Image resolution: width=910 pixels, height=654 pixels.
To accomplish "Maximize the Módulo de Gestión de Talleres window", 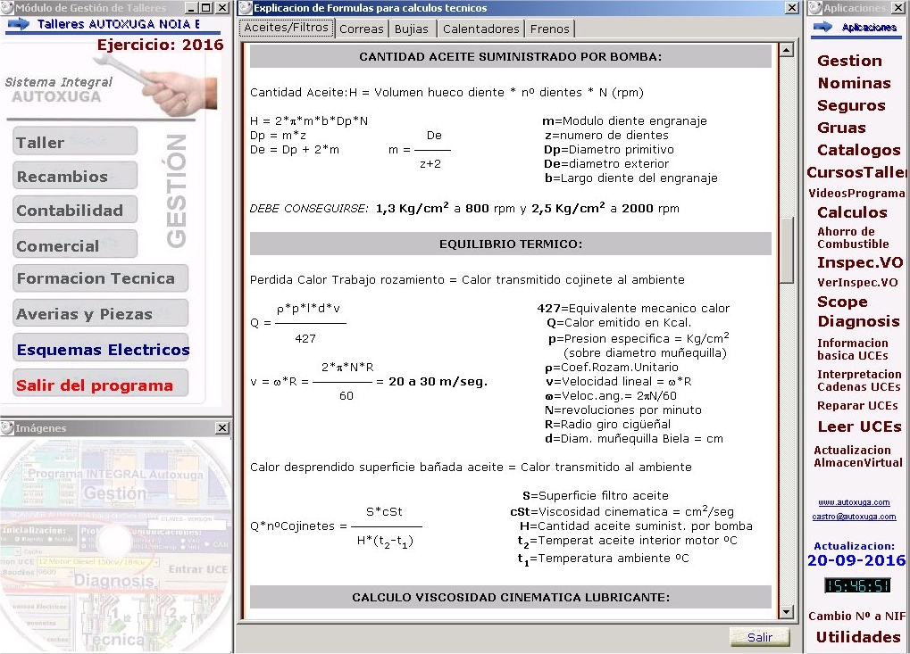I will 206,8.
